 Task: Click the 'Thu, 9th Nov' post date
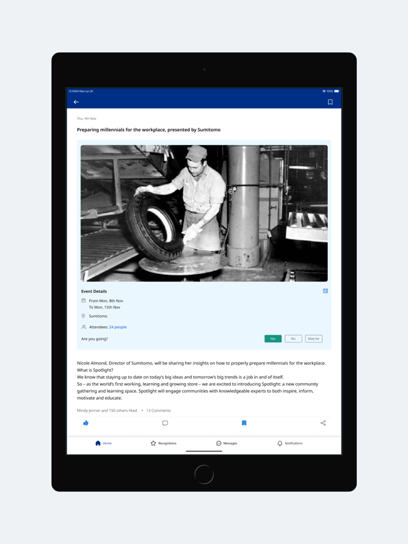[x=86, y=119]
